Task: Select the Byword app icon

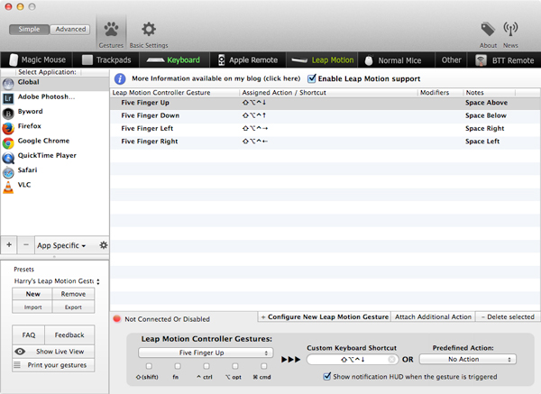Action: pyautogui.click(x=8, y=114)
